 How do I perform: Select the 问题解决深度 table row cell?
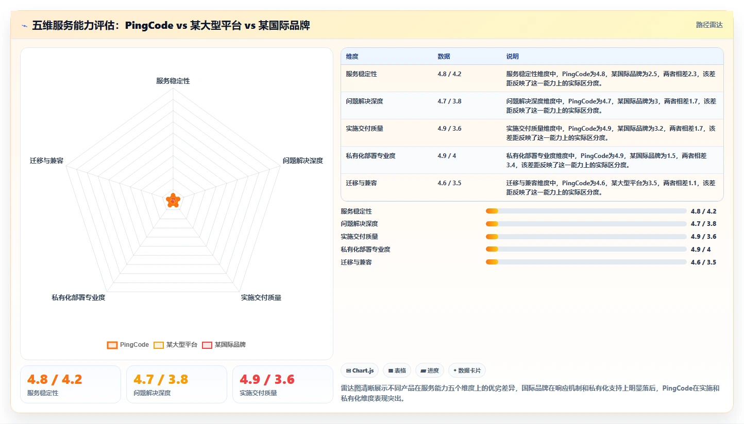click(x=365, y=101)
